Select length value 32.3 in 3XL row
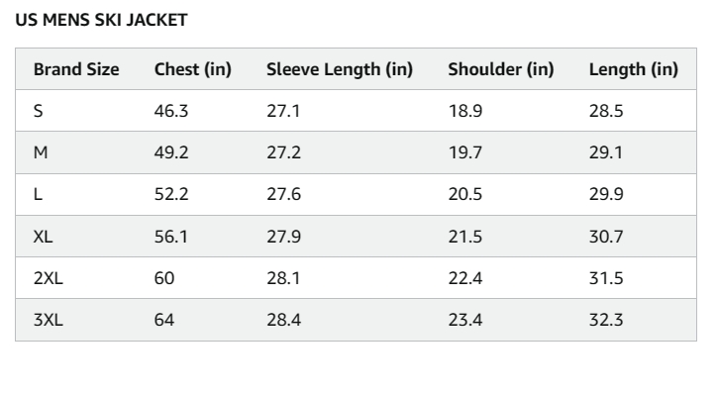 [606, 320]
